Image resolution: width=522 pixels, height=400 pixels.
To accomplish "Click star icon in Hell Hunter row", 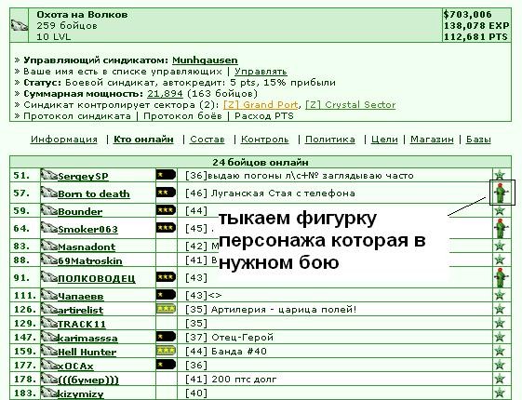I will (500, 351).
